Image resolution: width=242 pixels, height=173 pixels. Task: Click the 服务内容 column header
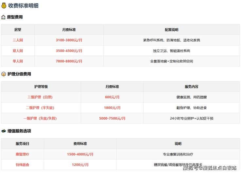pos(192,87)
